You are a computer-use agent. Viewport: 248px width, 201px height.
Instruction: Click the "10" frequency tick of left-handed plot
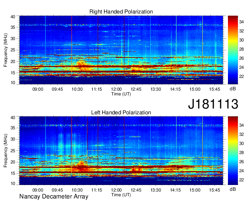(13, 184)
